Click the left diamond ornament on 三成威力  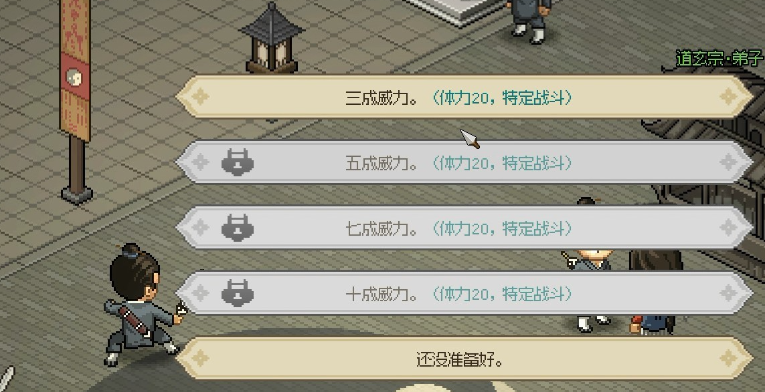(x=200, y=97)
